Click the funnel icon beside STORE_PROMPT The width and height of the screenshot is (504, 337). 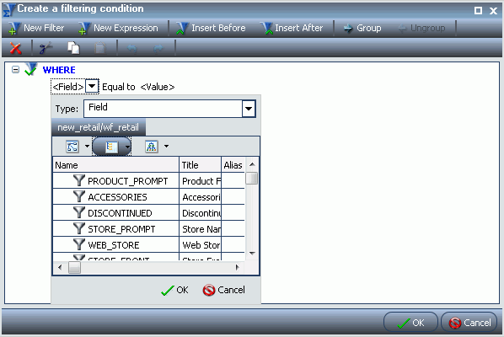[79, 228]
